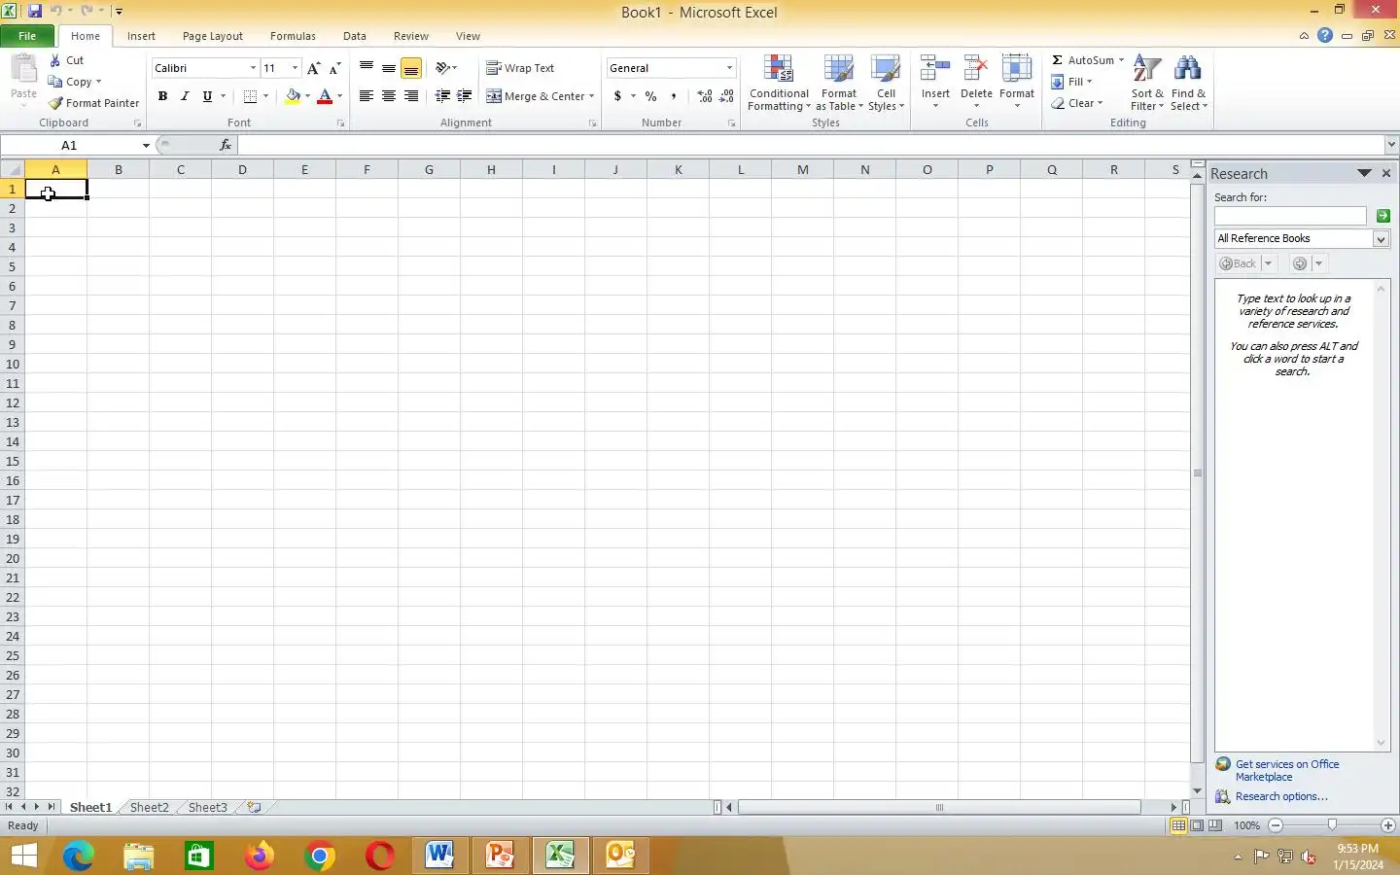Toggle Merge & Center
Screen dimensions: 1400x875
534,96
